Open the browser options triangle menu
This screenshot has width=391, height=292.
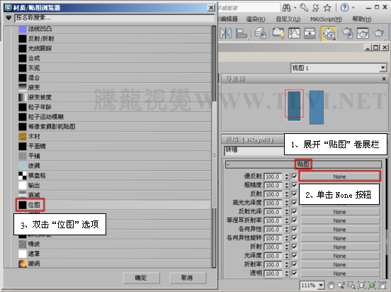8,18
